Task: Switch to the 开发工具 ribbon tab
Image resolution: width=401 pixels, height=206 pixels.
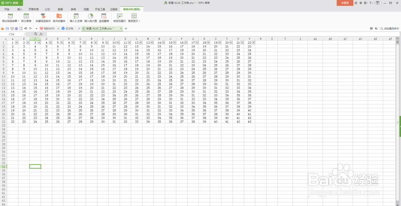Action: point(100,9)
